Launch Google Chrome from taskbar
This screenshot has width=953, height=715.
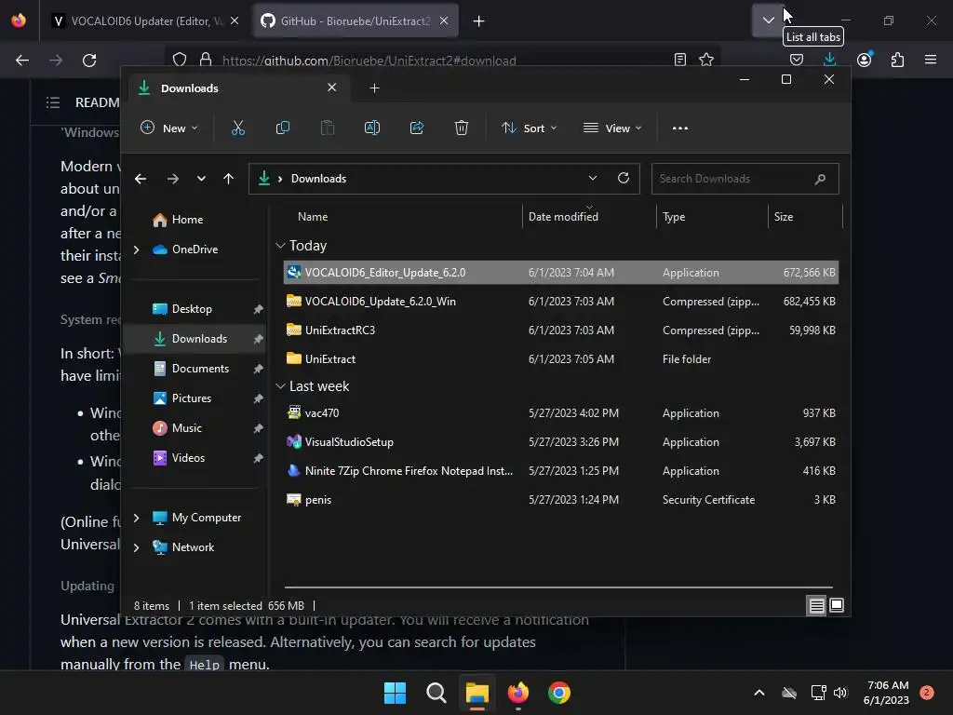pos(559,693)
